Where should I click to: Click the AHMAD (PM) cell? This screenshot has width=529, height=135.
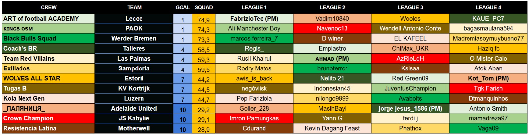332,59
